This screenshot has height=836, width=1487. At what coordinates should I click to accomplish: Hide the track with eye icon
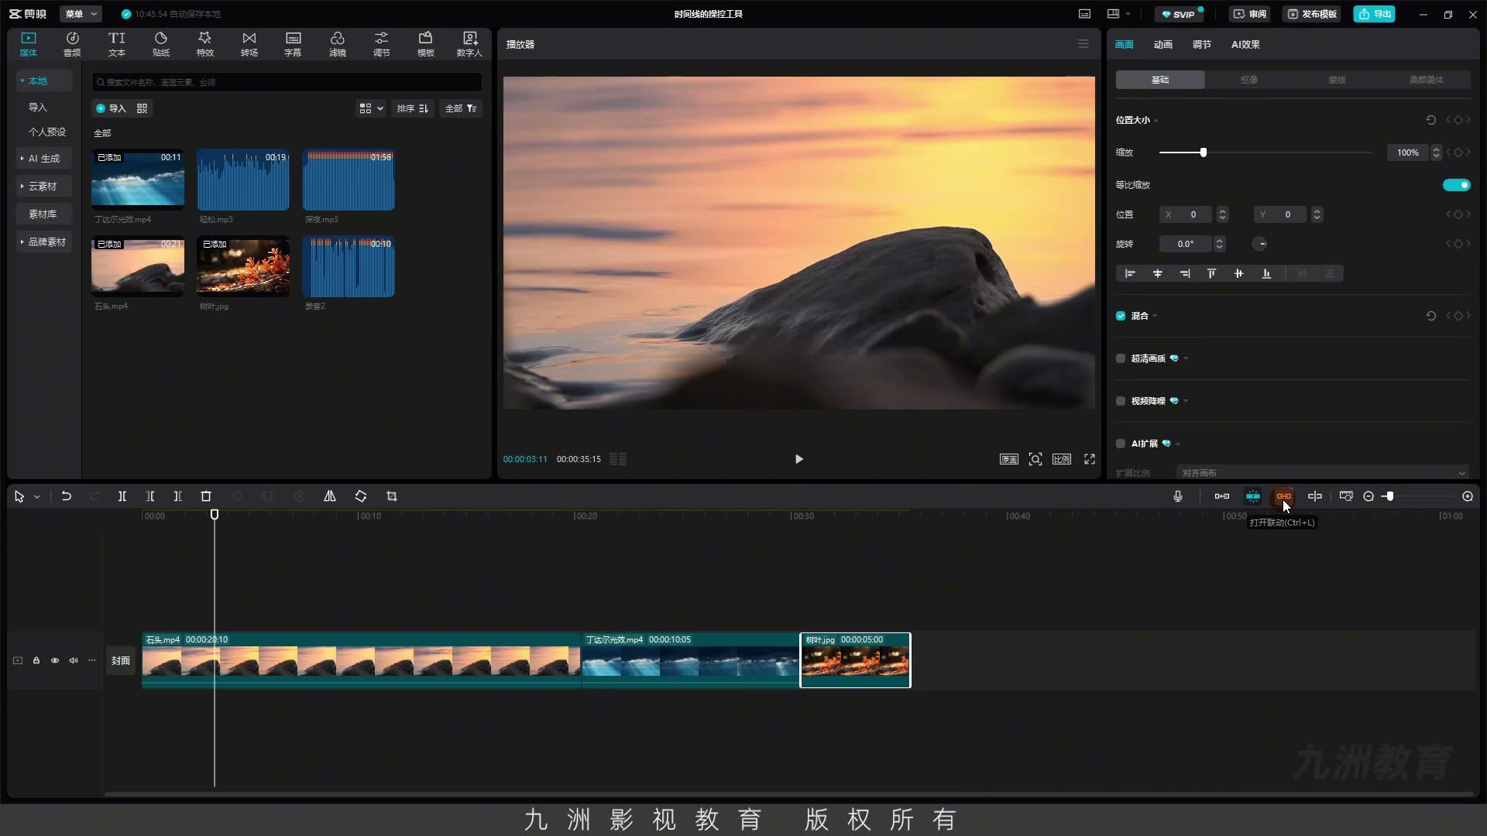tap(55, 660)
